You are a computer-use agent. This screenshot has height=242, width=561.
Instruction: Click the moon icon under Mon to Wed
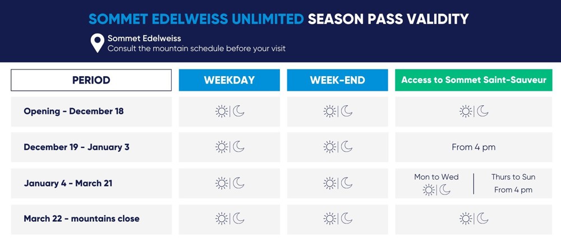pos(445,190)
